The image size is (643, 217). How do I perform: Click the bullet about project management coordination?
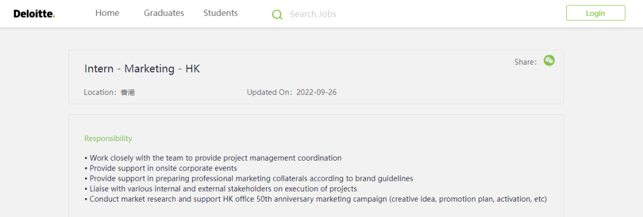(x=213, y=158)
